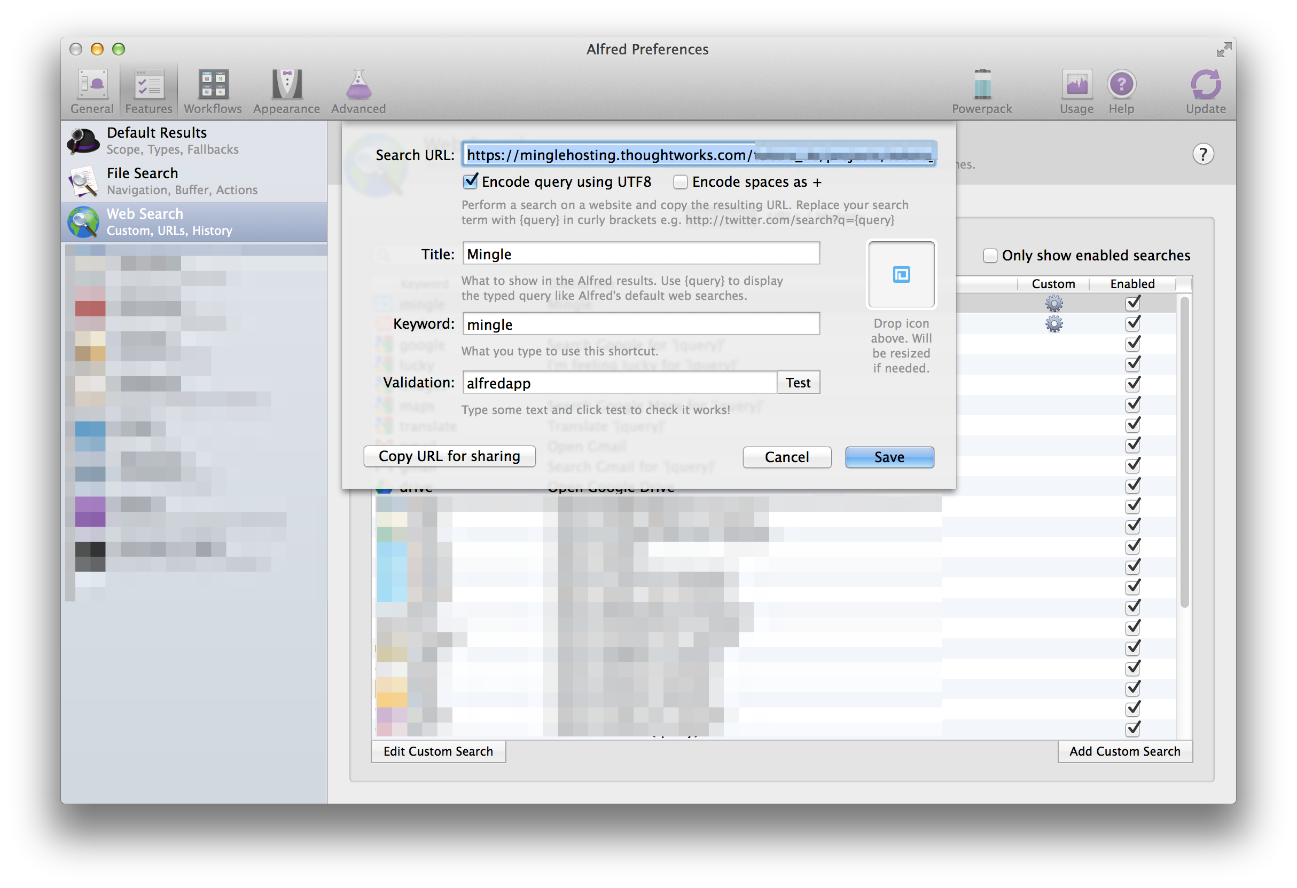Click the Enabled column header
The width and height of the screenshot is (1297, 888).
[1132, 284]
